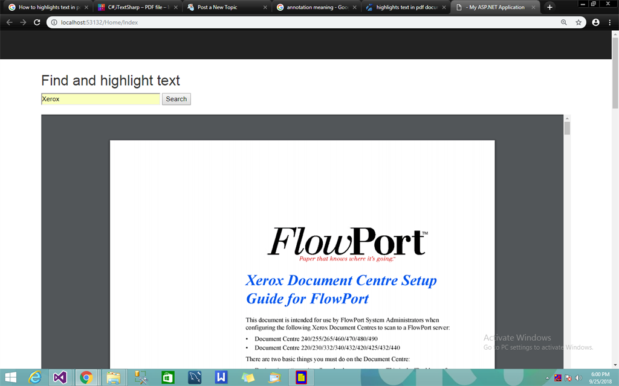Screen dimensions: 619x386
Task: Click the 'Find and highlight text' heading
Action: click(111, 80)
